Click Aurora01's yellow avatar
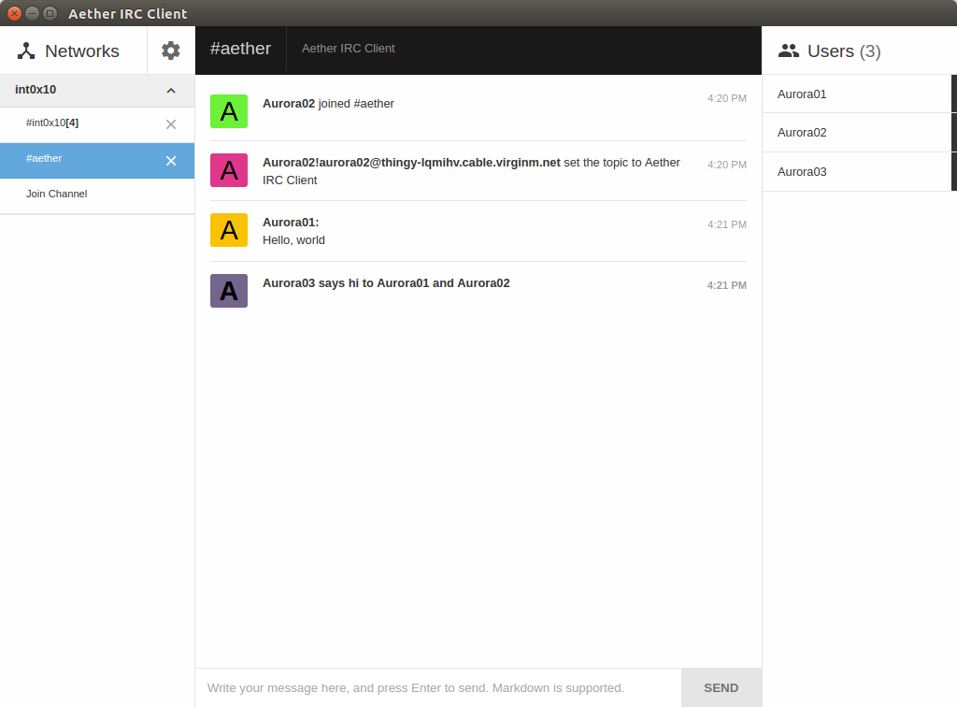The width and height of the screenshot is (957, 707). point(228,229)
